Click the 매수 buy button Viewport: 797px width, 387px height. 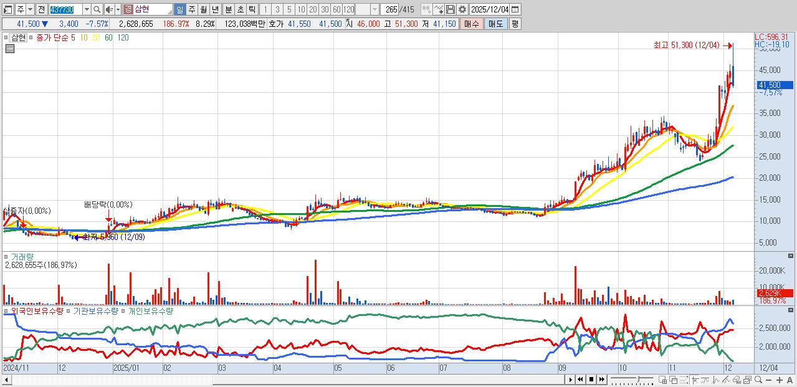click(472, 24)
